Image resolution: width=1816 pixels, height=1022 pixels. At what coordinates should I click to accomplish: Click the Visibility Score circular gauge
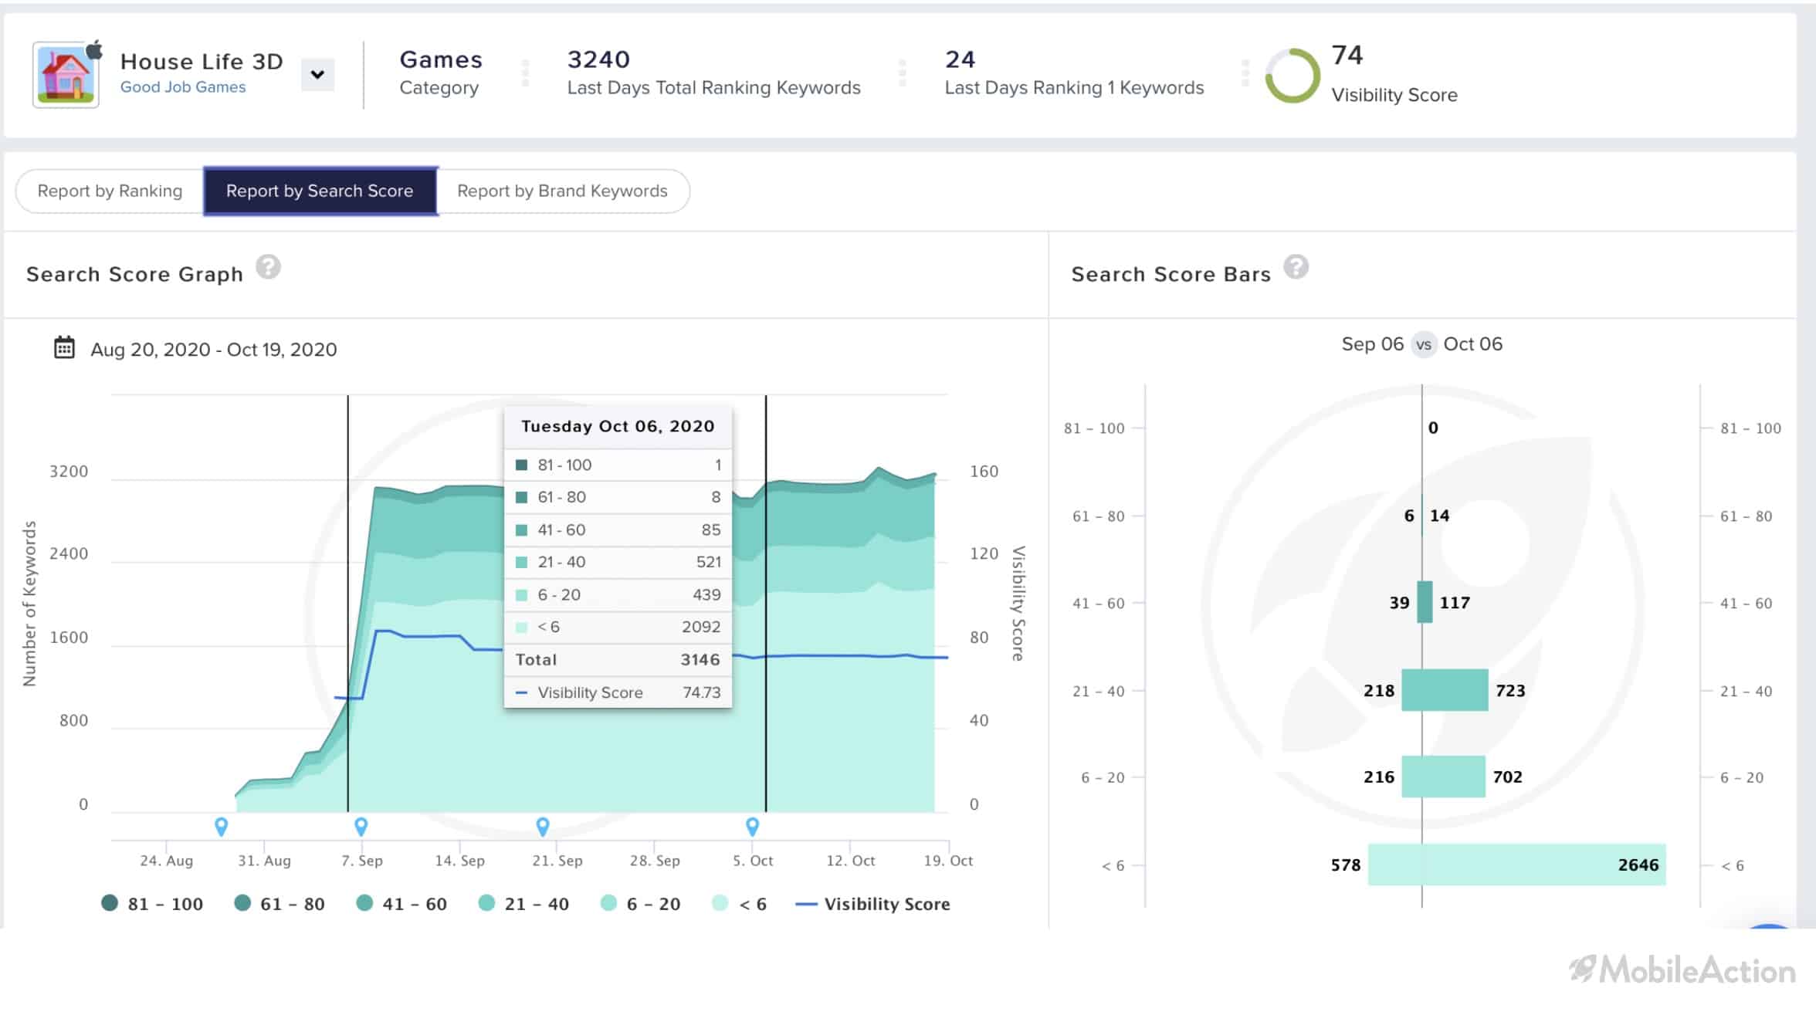pos(1293,76)
